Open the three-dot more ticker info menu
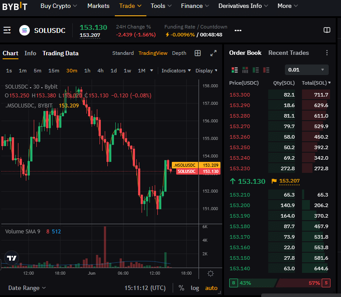 pyautogui.click(x=238, y=30)
